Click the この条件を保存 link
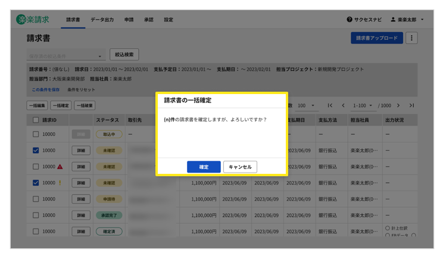Screen dimensions: 443x256 click(46, 90)
